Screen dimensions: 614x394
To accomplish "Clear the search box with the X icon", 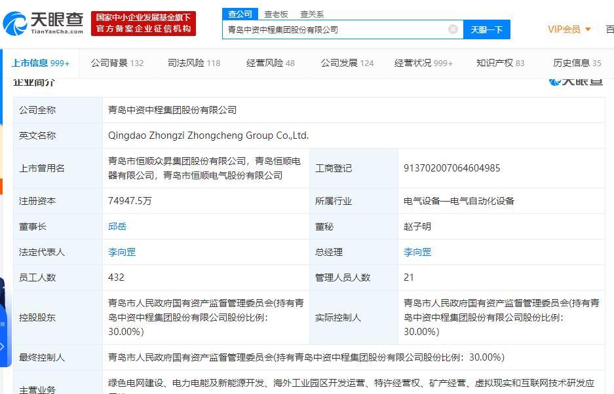I will click(x=453, y=29).
